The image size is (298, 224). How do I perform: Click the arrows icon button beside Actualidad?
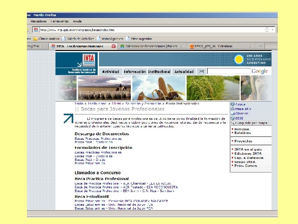[x=202, y=71]
